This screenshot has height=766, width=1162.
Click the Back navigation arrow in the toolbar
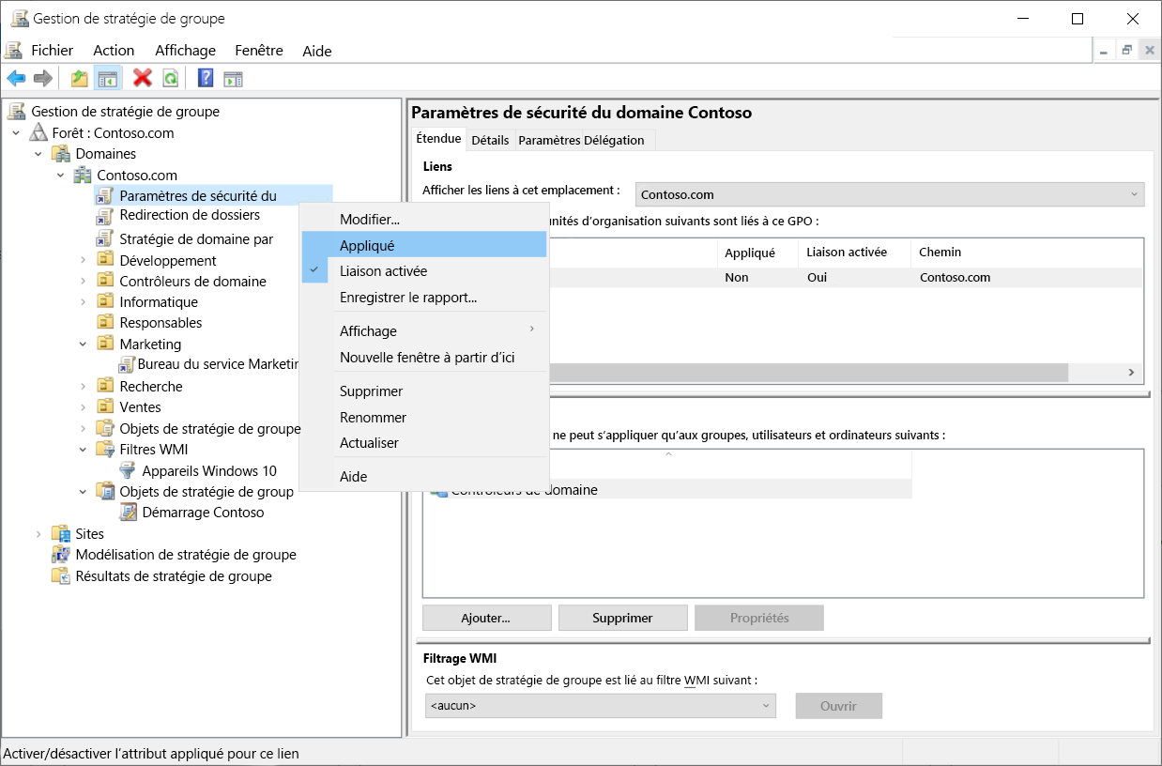(15, 78)
